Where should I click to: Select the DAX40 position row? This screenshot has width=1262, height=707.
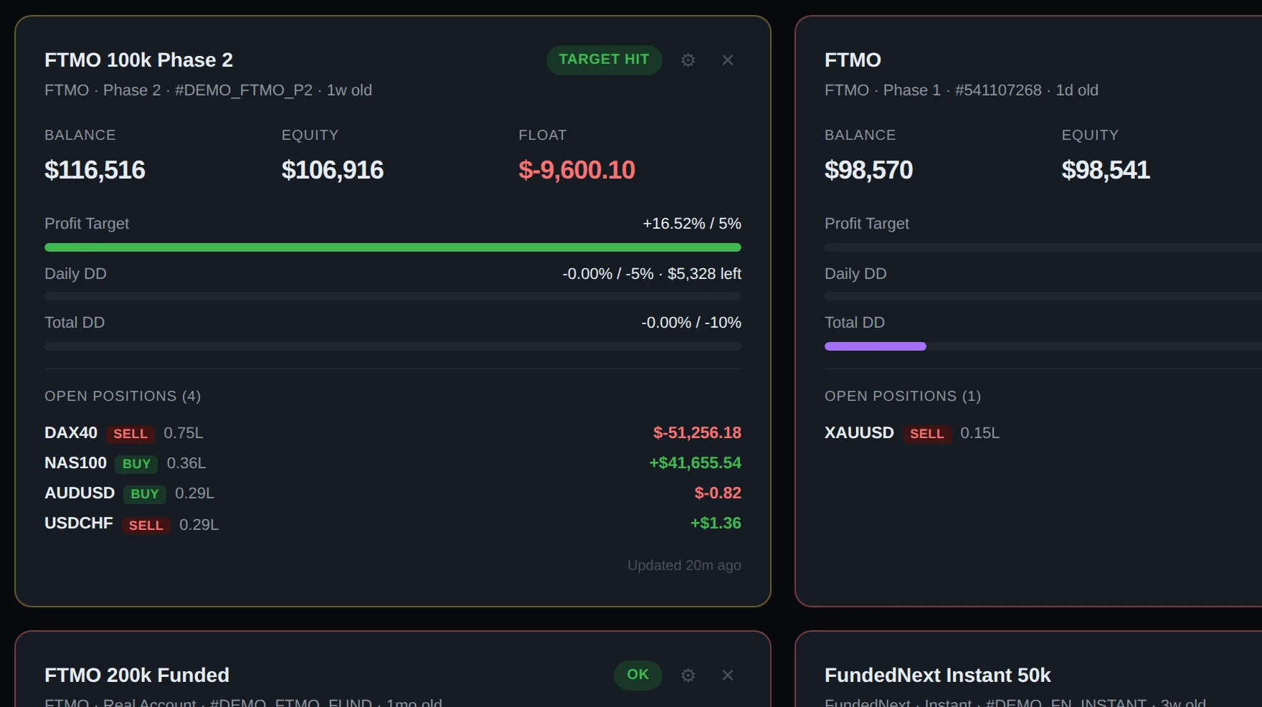tap(393, 433)
